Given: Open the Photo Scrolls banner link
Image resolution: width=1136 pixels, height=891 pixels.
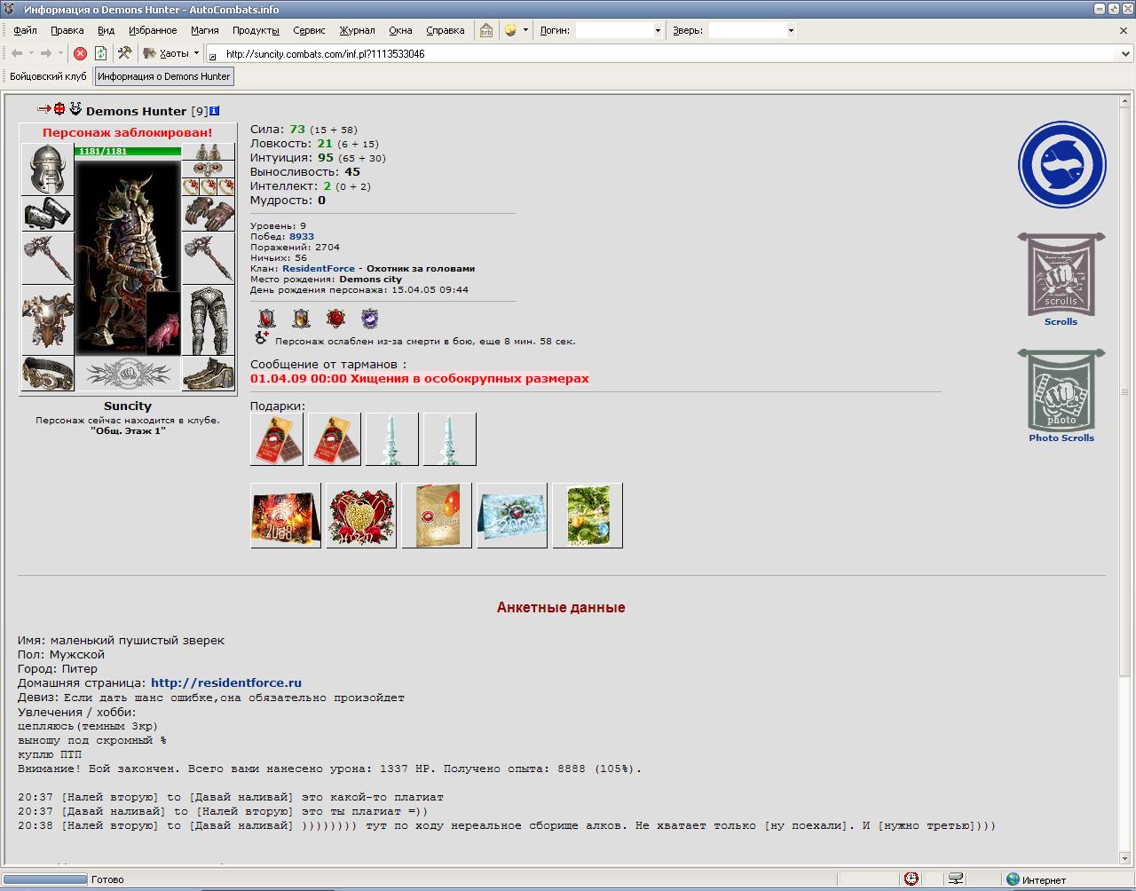Looking at the screenshot, I should 1061,396.
